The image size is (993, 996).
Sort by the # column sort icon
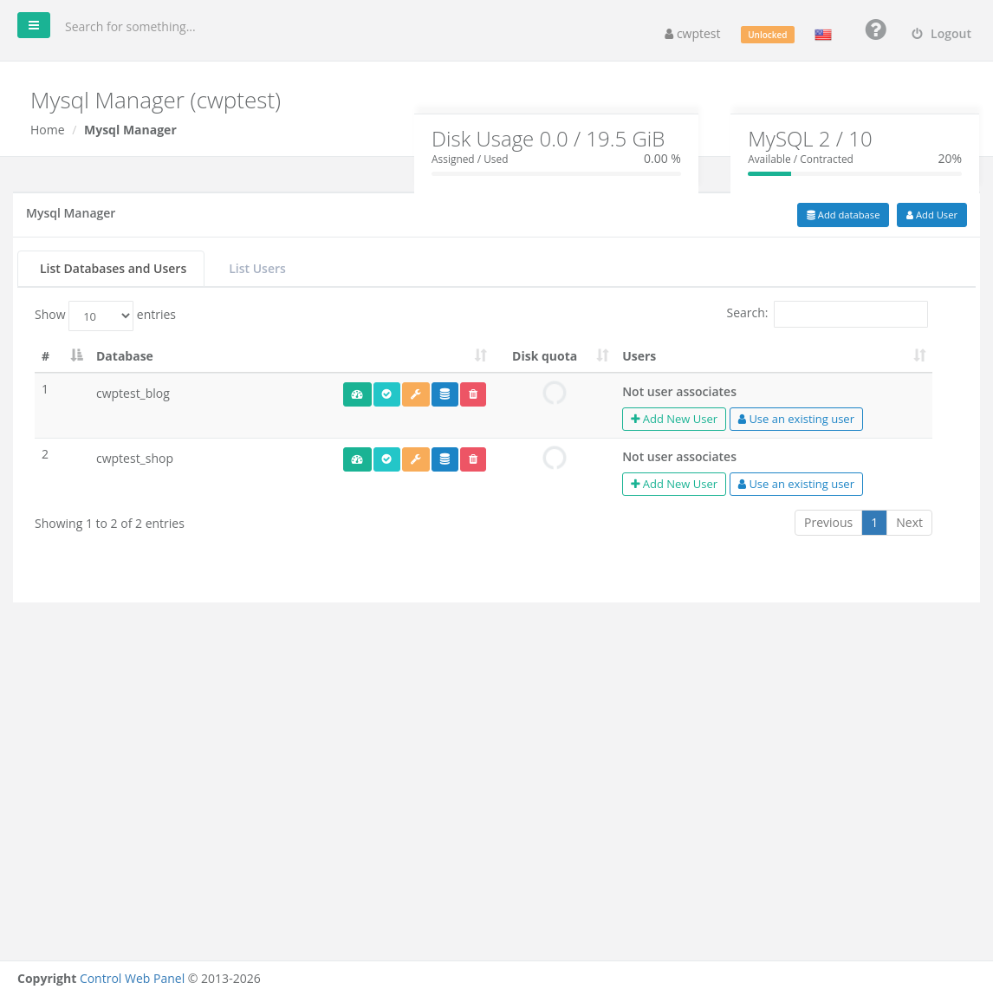77,355
